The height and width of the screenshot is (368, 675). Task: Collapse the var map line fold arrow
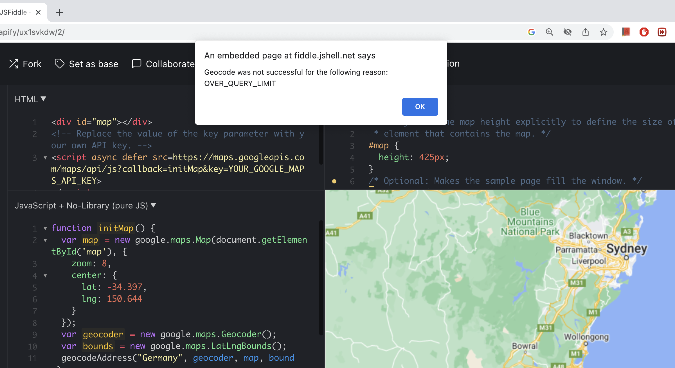(45, 240)
